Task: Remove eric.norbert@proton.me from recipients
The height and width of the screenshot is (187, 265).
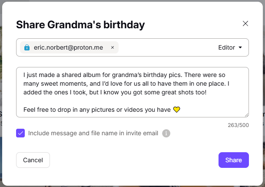Action: click(x=113, y=47)
